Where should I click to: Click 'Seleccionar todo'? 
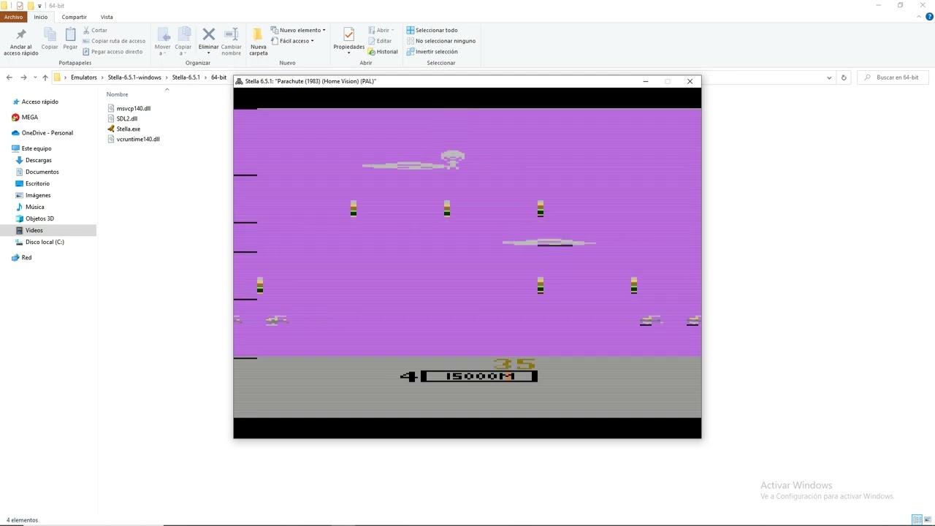click(x=432, y=30)
